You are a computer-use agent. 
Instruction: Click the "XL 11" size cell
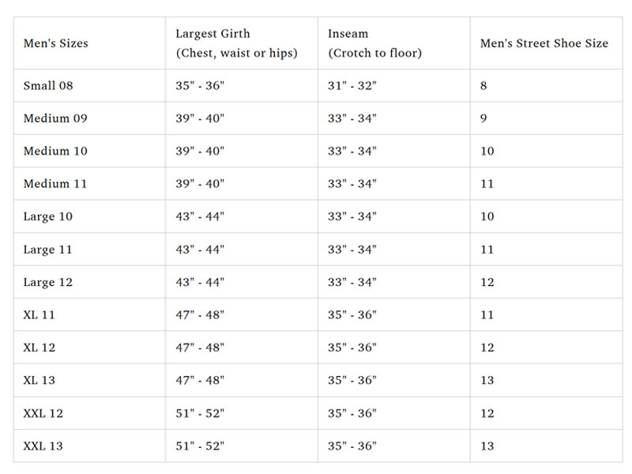click(x=39, y=315)
